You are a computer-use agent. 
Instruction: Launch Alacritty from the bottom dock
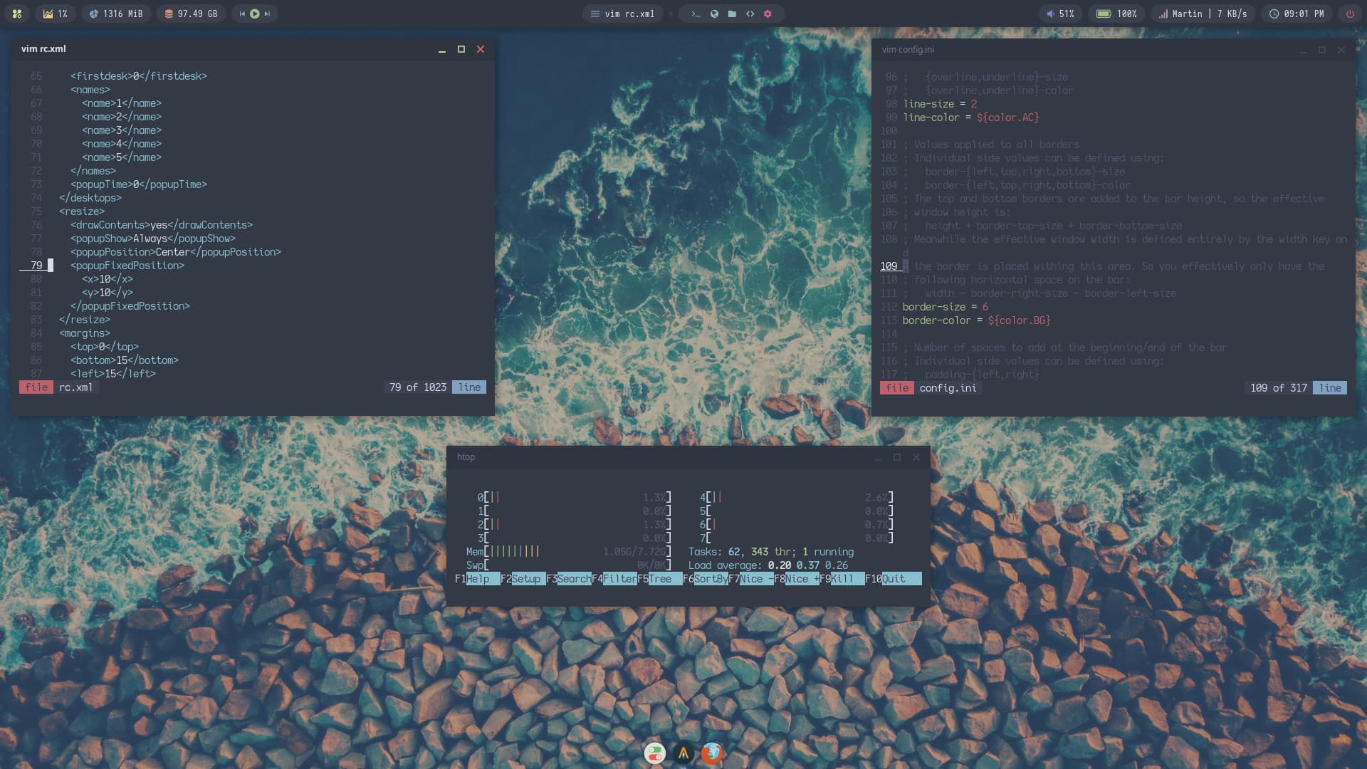click(x=683, y=753)
